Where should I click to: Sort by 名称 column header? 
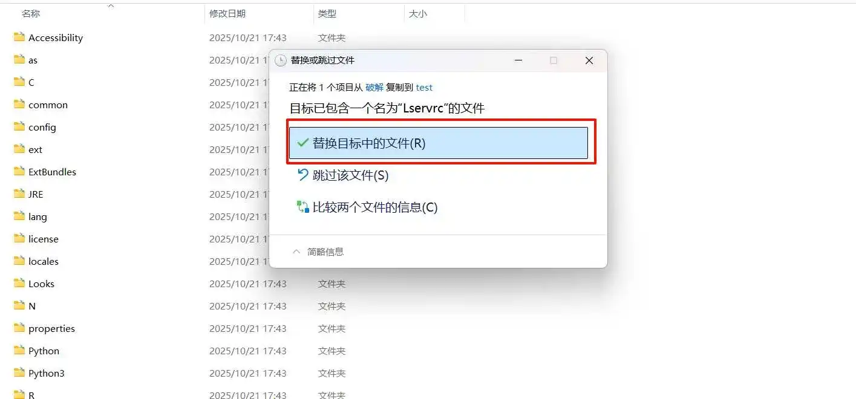pyautogui.click(x=31, y=13)
